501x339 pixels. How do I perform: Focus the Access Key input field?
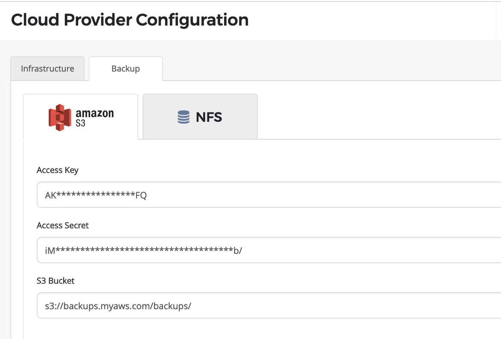click(269, 195)
